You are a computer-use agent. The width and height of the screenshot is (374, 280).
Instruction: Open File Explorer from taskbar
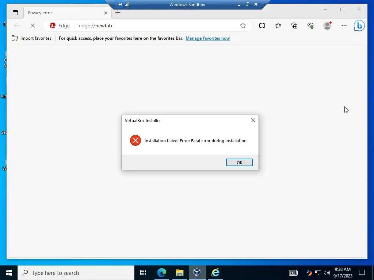(x=179, y=273)
